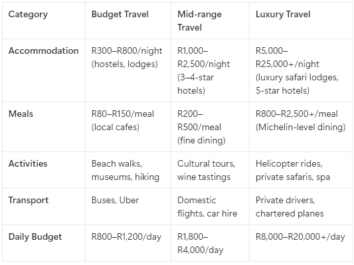
Task: Click the Category column header
Action: pos(44,21)
